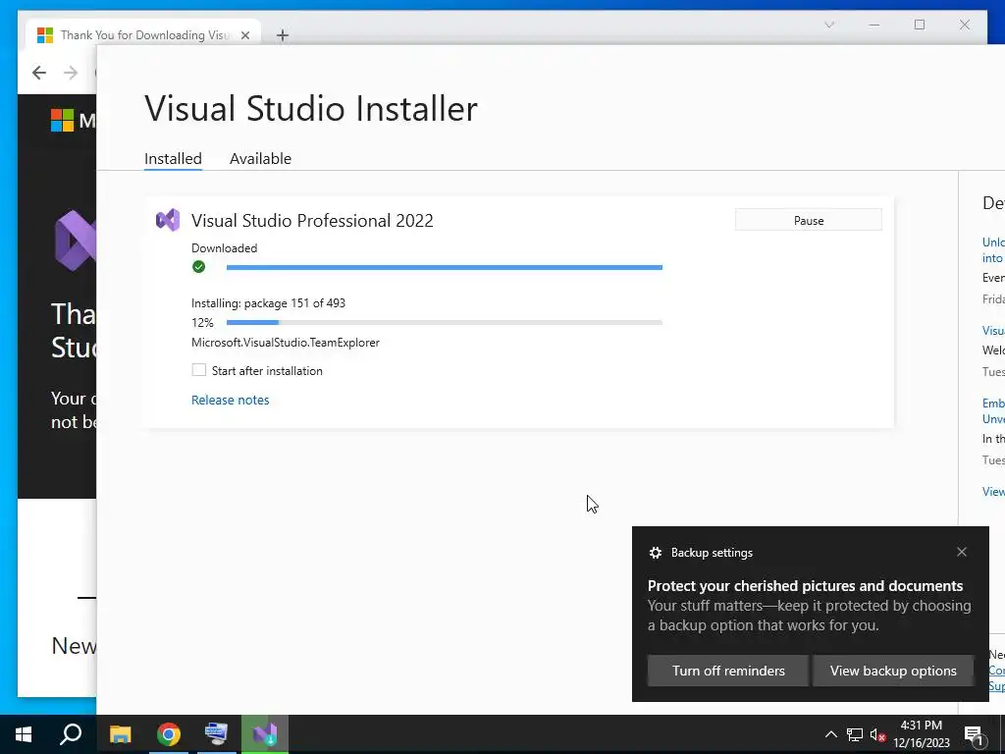
Task: Click the completed download progress bar
Action: click(445, 267)
